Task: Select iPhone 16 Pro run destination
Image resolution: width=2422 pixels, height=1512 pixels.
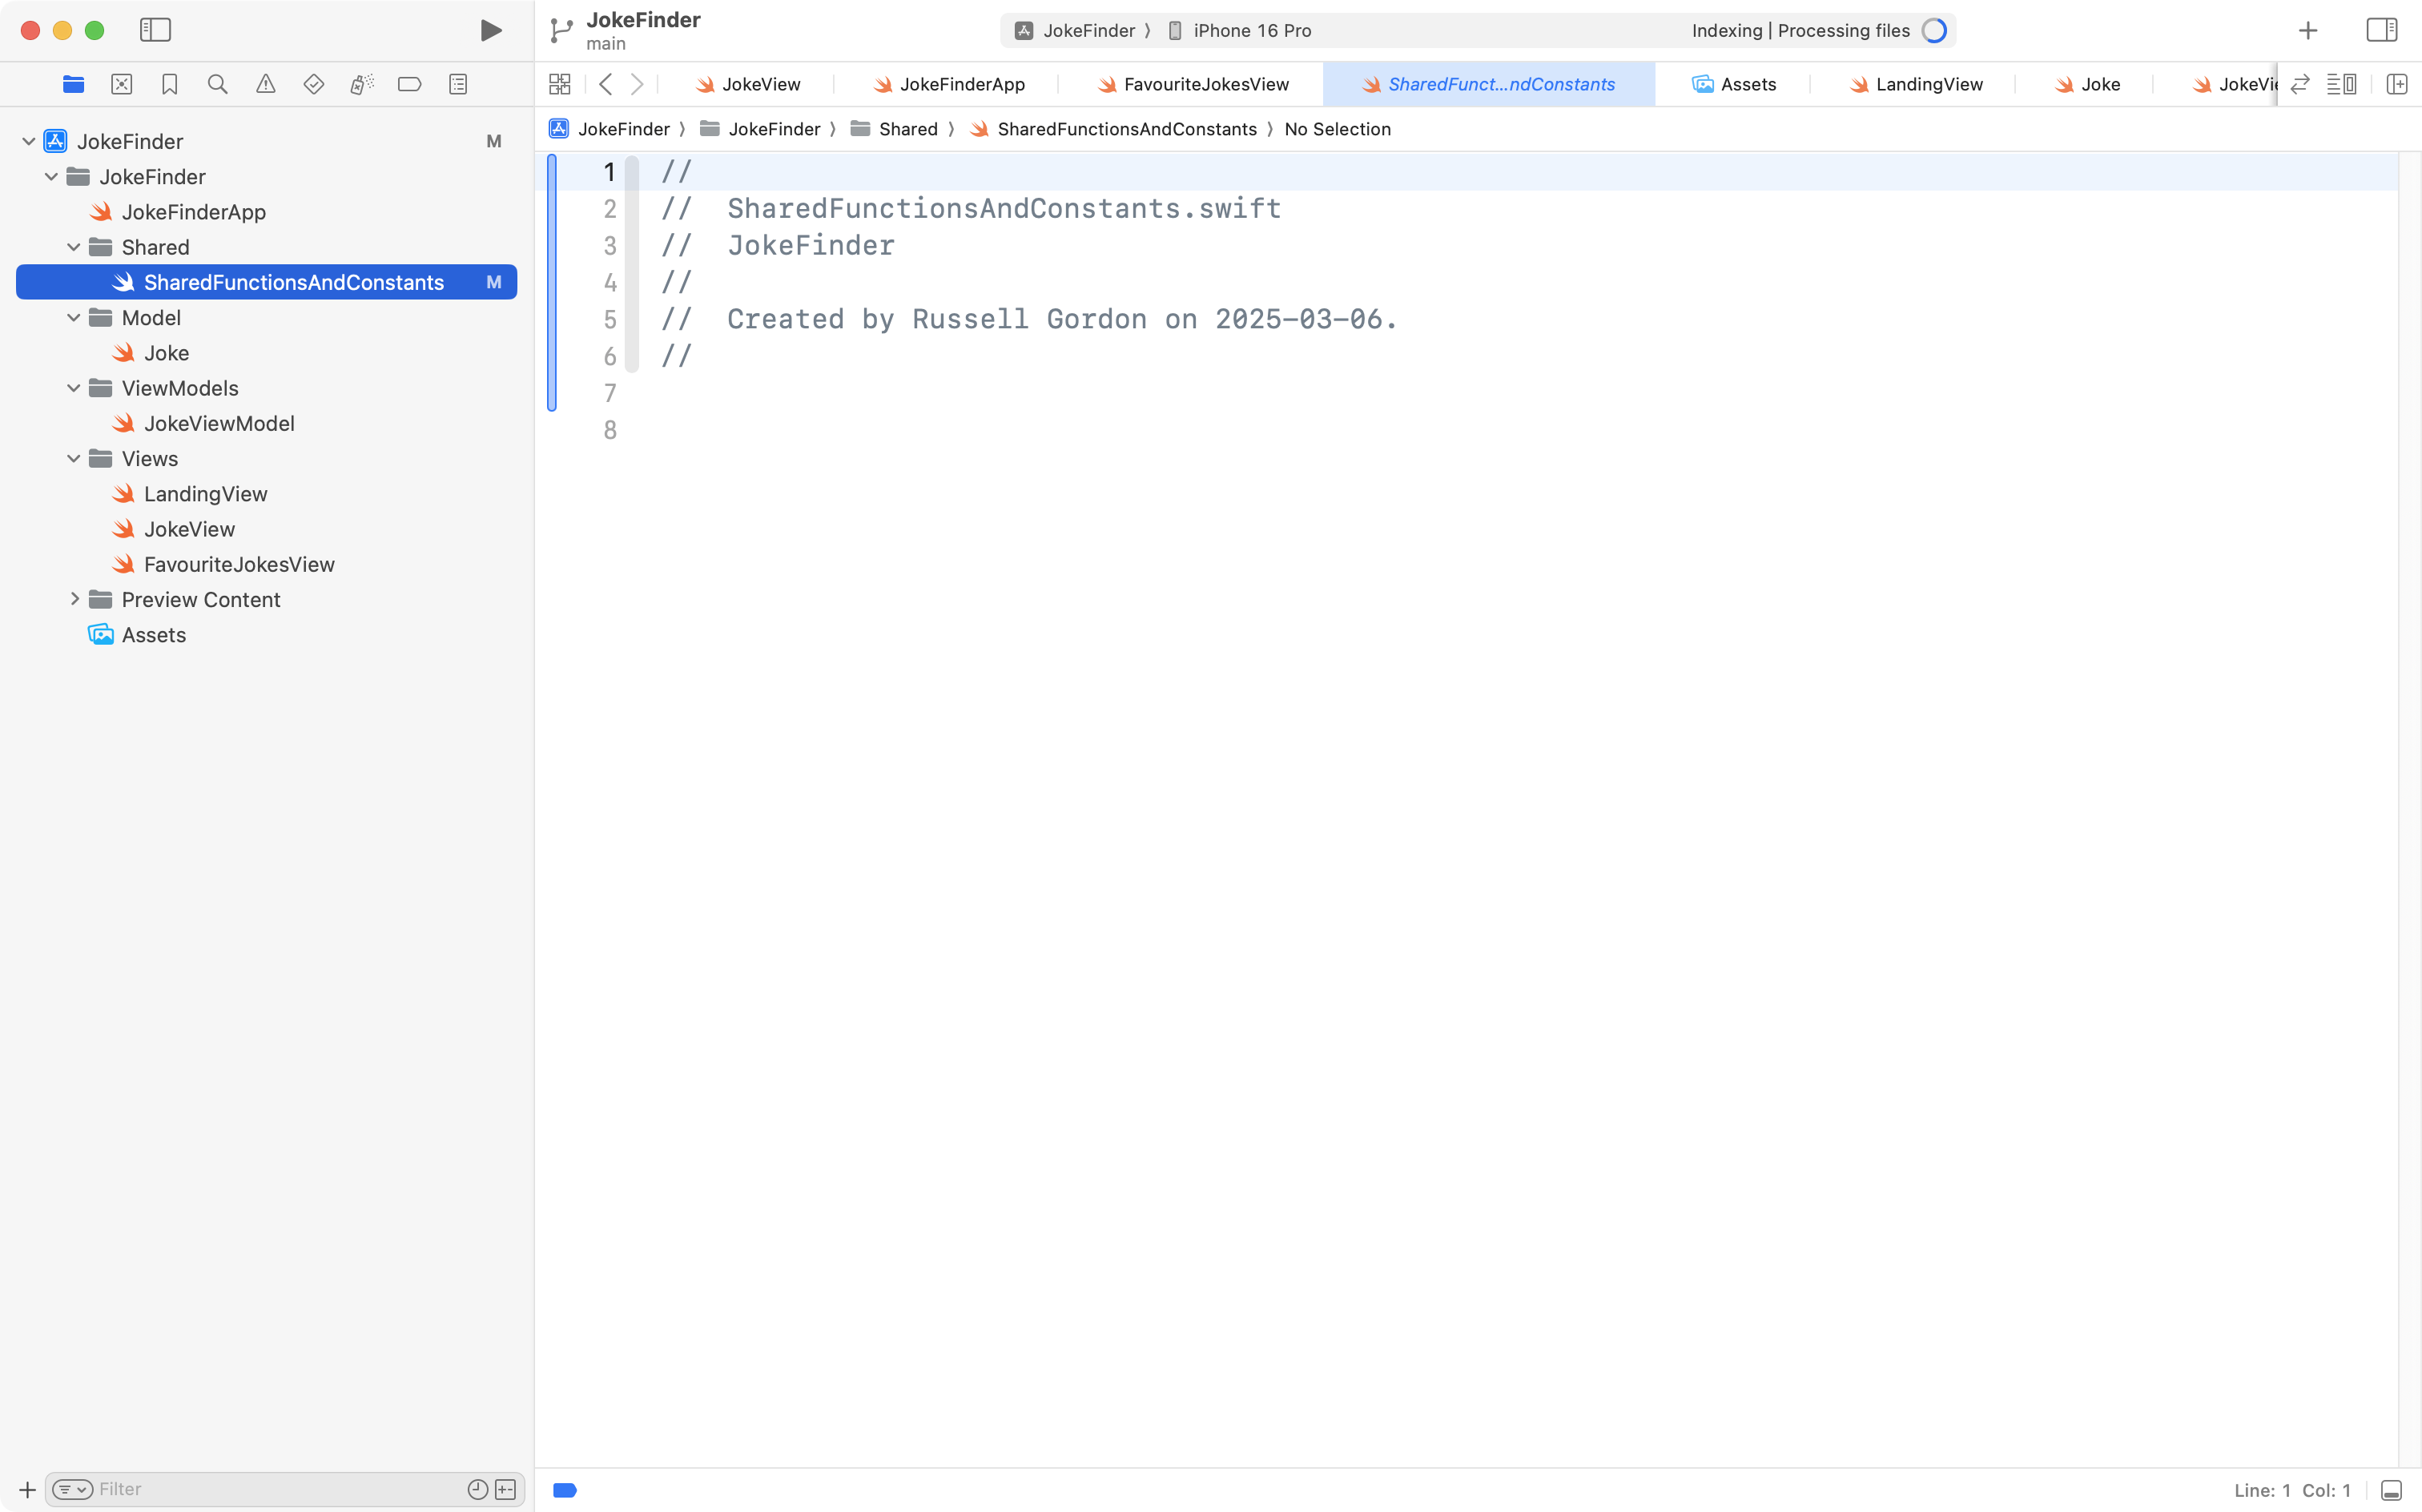Action: 1250,30
